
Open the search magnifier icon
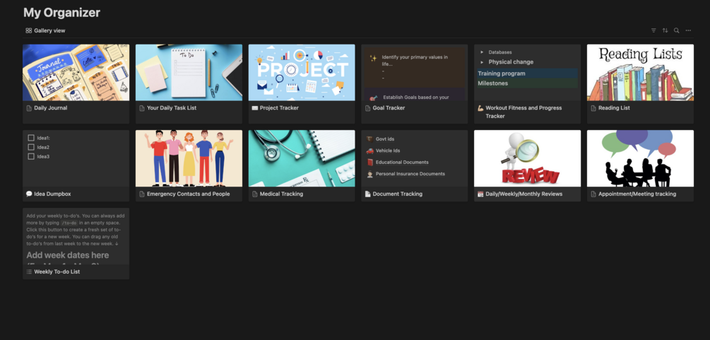coord(677,30)
